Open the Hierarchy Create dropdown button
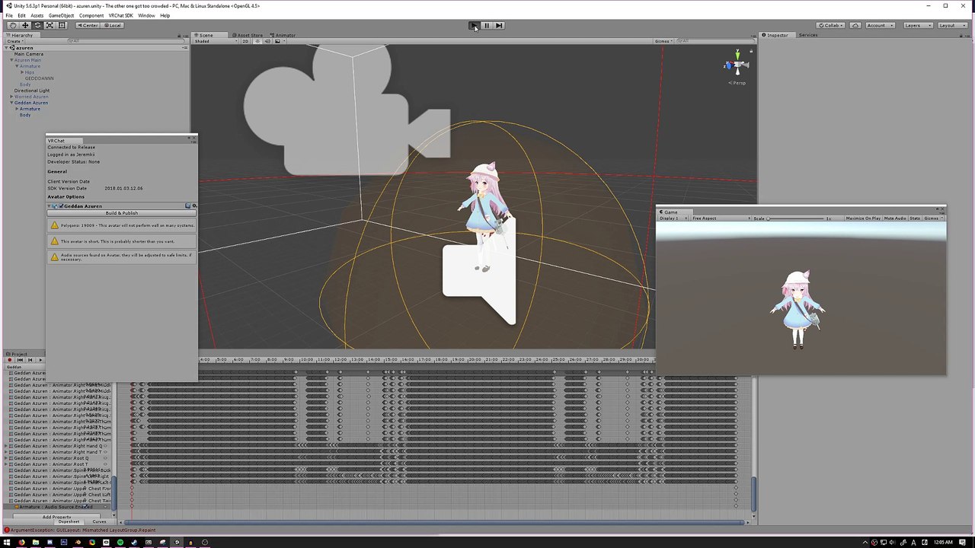 14,41
